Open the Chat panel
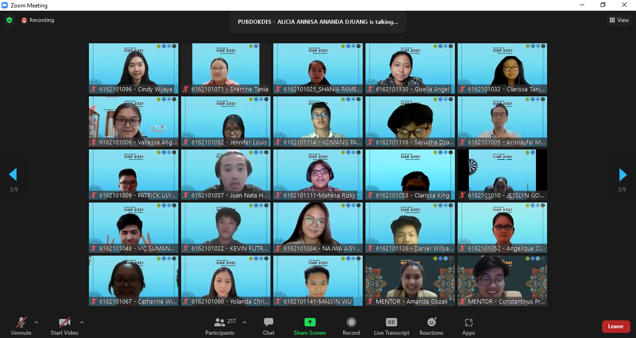The width and height of the screenshot is (636, 338). [268, 326]
